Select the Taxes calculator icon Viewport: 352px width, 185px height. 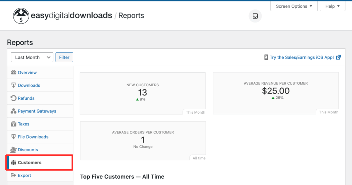click(x=14, y=124)
